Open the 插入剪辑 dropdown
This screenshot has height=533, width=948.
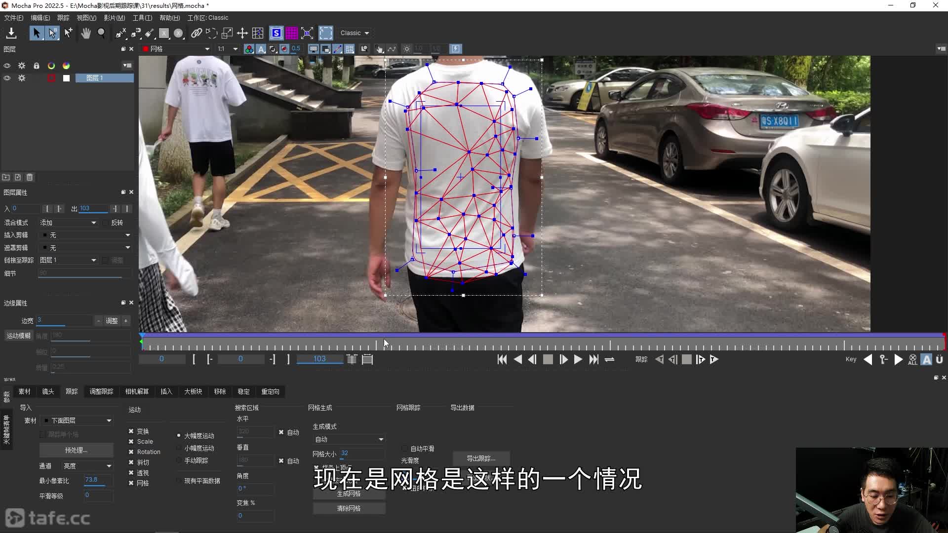(x=85, y=235)
